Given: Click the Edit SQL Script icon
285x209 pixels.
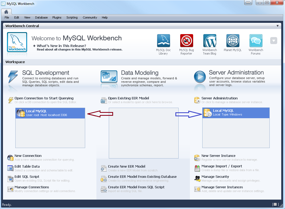Looking at the screenshot, I should (10, 179).
